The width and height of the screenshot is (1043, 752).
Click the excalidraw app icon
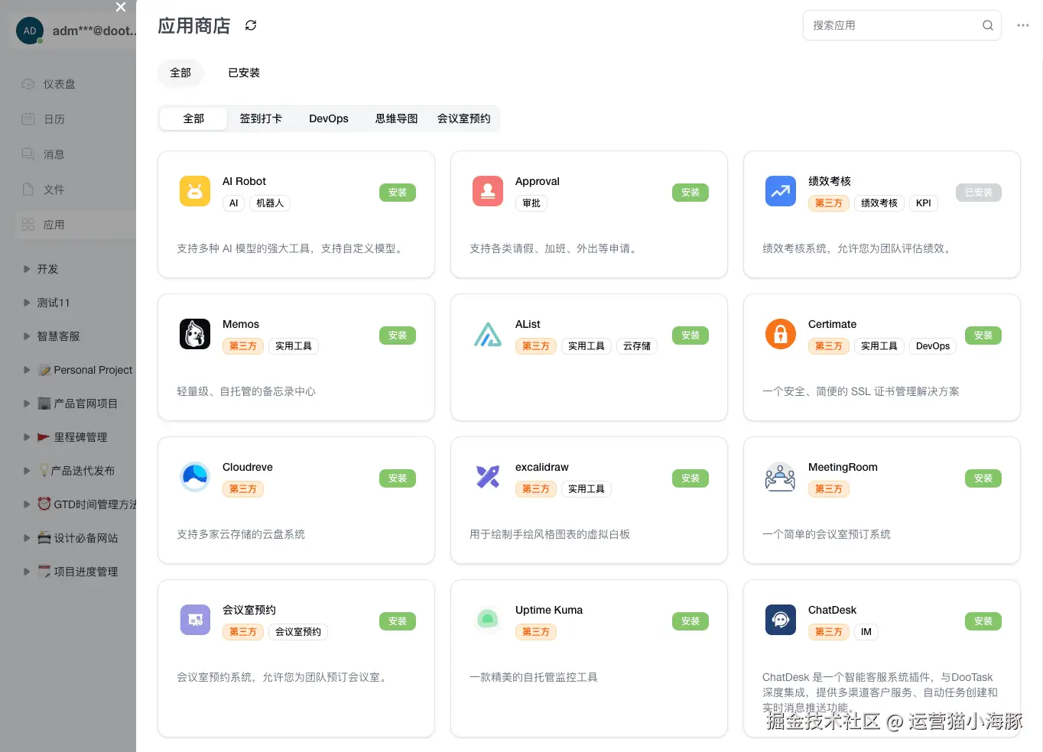coord(488,477)
